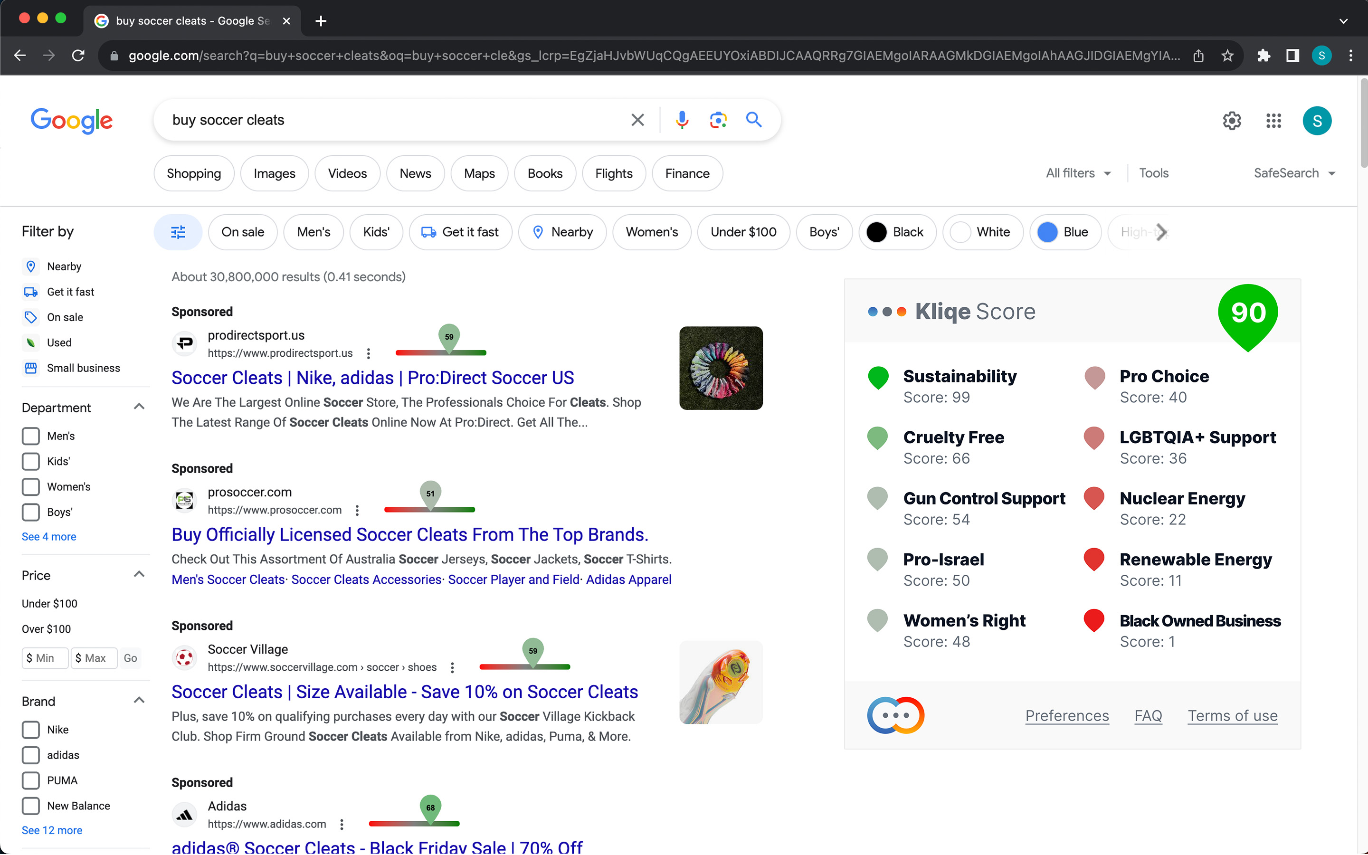Switch to the Images tab
The width and height of the screenshot is (1368, 855).
click(274, 173)
